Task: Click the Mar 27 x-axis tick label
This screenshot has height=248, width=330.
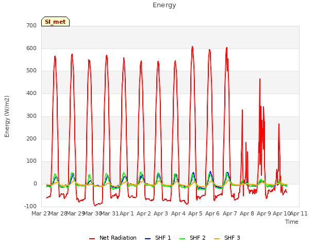Action: (40, 213)
